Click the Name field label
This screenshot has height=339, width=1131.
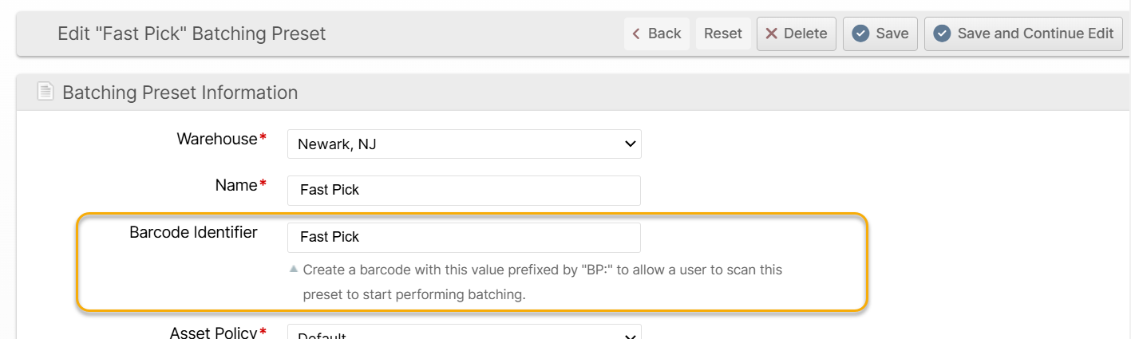click(236, 185)
